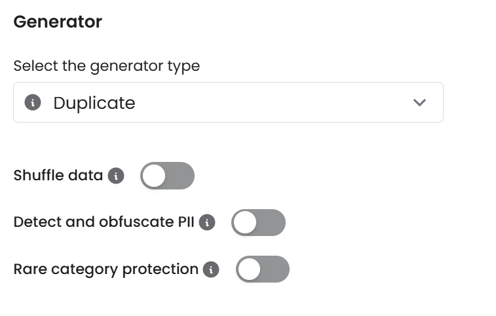Viewport: 496px width, 316px height.
Task: Click the info icon inside the generator dropdown
Action: click(33, 102)
